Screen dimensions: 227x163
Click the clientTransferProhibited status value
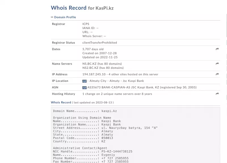[x=100, y=43]
